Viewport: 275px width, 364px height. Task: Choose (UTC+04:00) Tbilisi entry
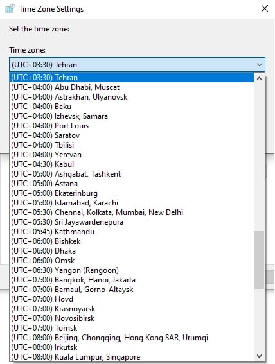tap(132, 145)
